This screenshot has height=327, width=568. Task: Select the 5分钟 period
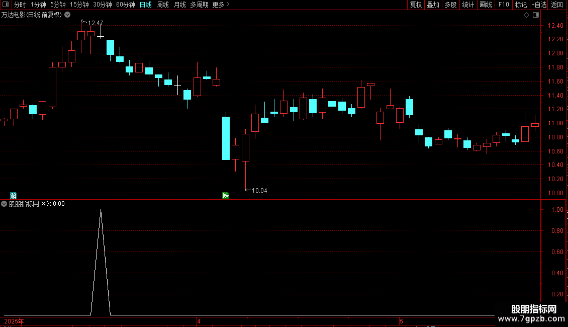(x=58, y=5)
